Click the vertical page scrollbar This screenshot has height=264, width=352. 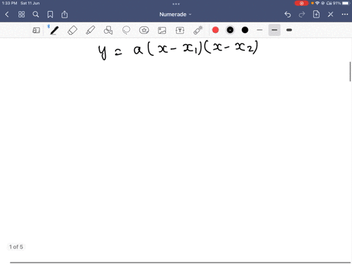351,72
